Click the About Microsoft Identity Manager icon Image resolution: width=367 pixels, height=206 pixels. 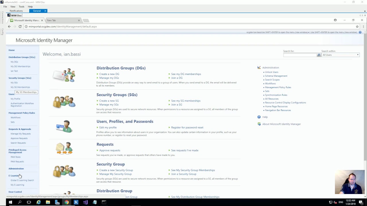click(x=259, y=124)
